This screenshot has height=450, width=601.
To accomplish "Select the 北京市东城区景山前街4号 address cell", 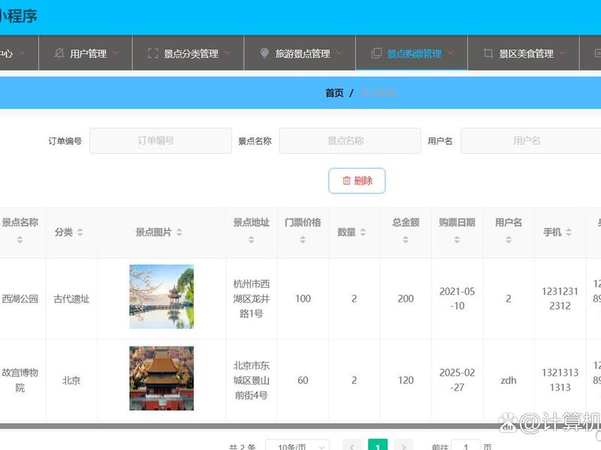I will pos(252,380).
